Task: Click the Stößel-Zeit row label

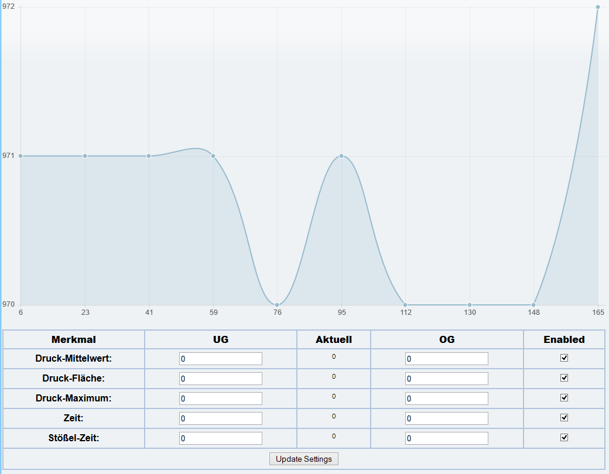Action: tap(73, 438)
